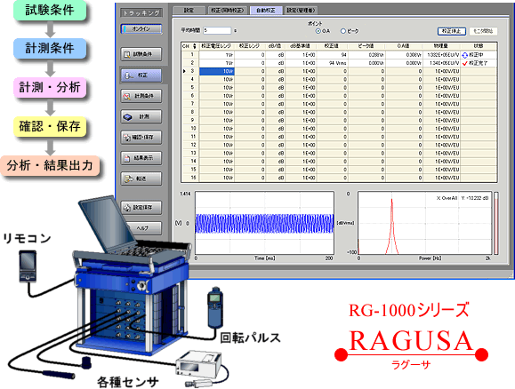Click the 計測条件 blue flow box

click(x=50, y=49)
